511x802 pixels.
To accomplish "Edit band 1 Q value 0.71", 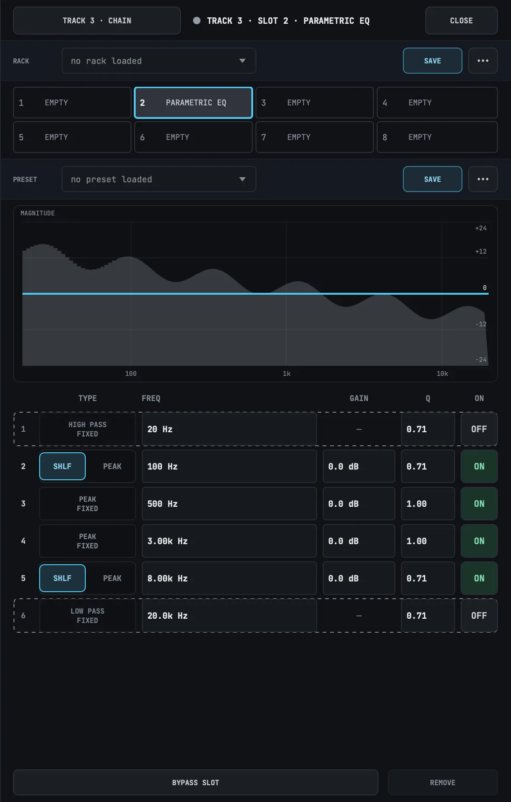I will (428, 429).
